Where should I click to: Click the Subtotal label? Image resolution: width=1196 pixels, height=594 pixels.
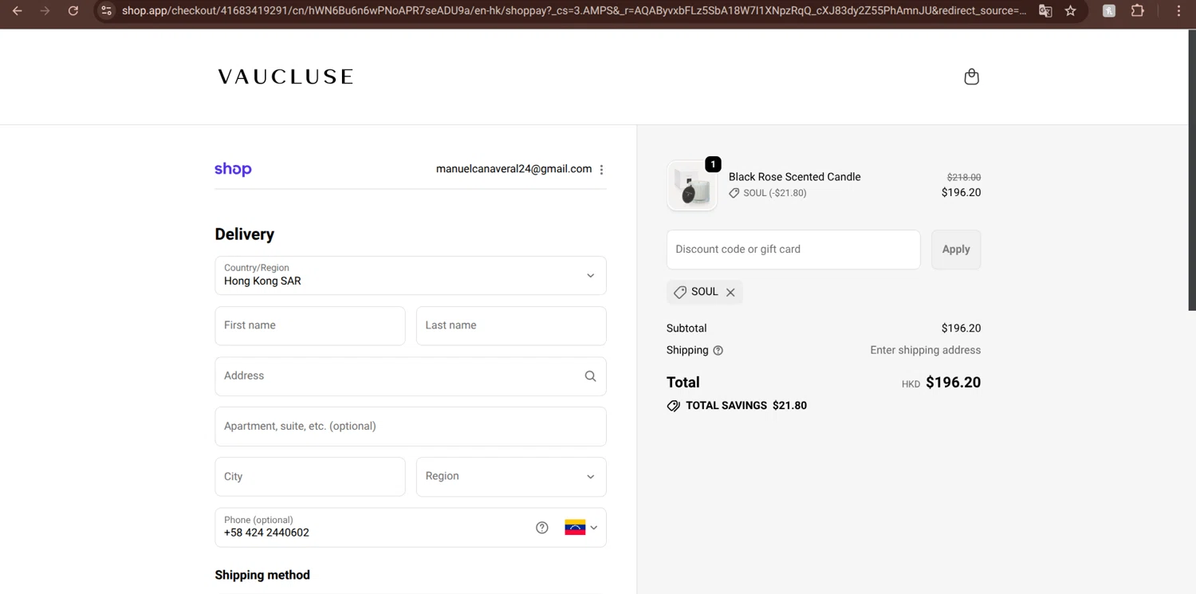(687, 328)
